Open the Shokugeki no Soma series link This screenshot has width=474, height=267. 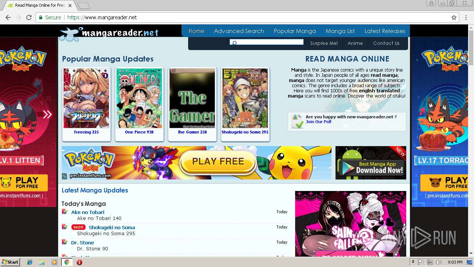(112, 227)
